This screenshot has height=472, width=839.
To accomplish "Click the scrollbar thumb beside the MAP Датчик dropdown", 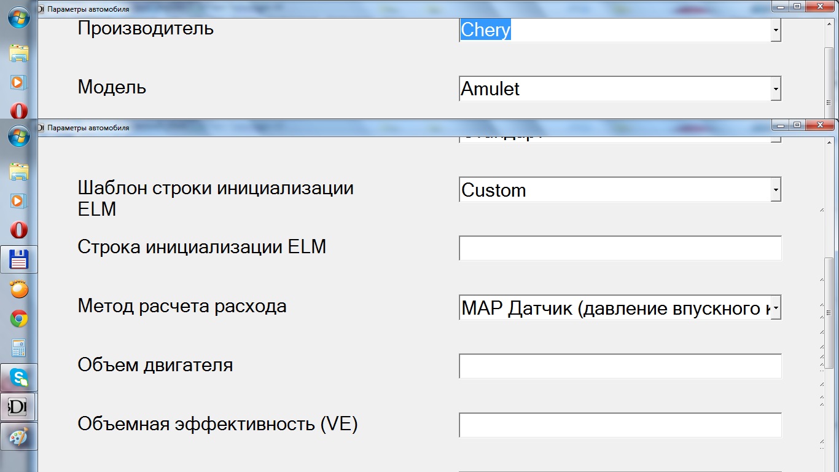I will pos(829,313).
